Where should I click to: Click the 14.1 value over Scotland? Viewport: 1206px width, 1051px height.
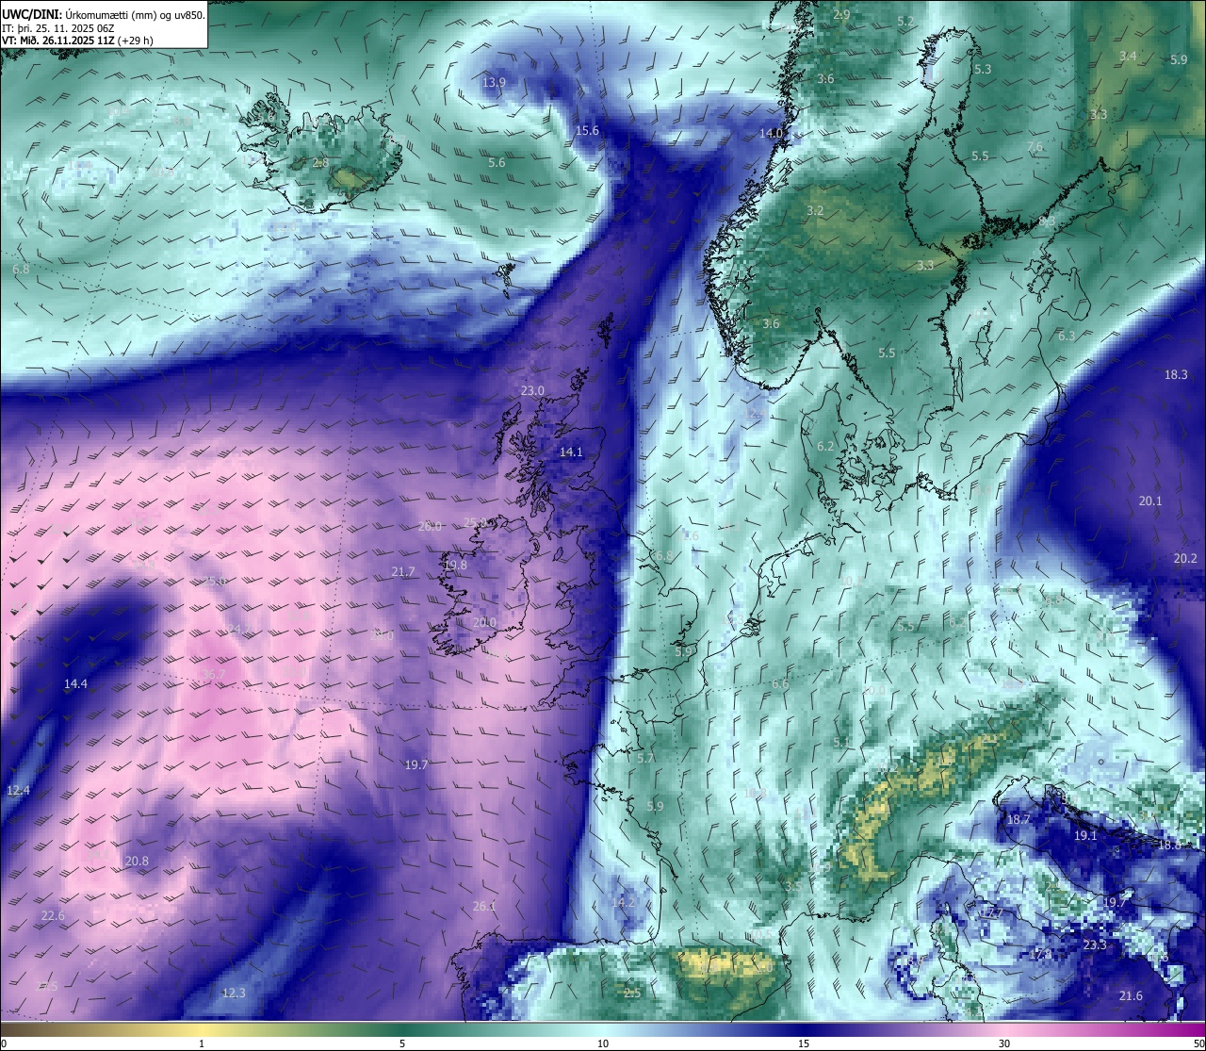tap(571, 452)
